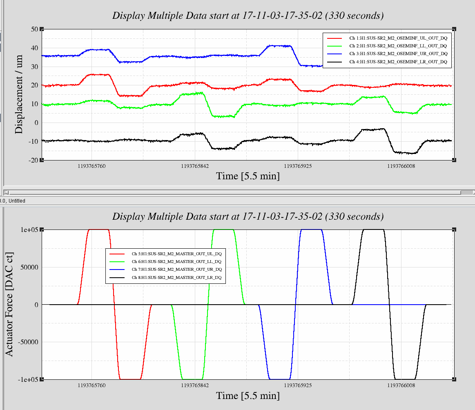The image size is (475, 410).
Task: Click tick label 1193765842 on the lower plot
Action: tap(195, 385)
